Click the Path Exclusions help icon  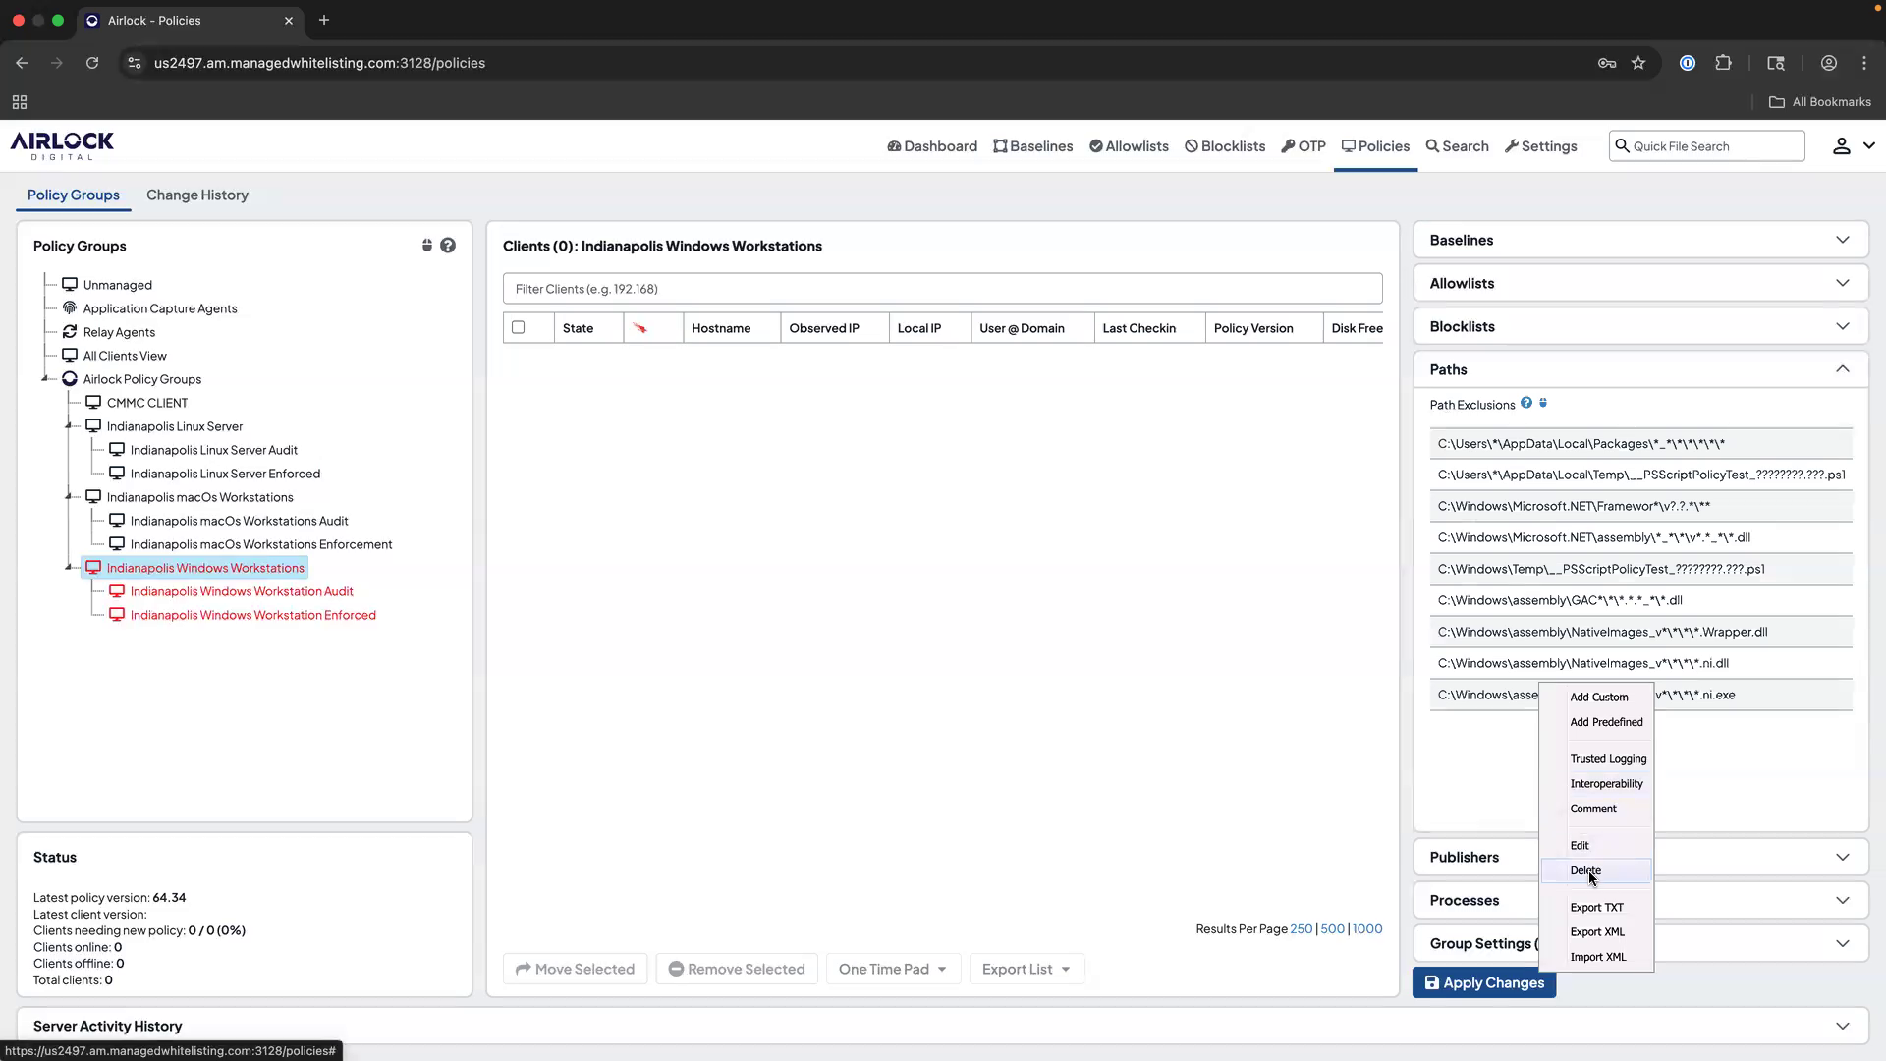point(1527,403)
